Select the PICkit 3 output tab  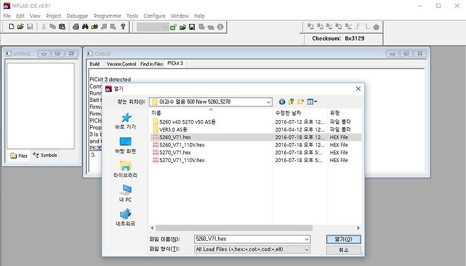pos(175,63)
